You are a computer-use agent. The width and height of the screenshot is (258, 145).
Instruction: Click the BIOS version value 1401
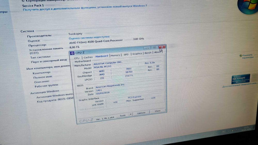coord(99,90)
